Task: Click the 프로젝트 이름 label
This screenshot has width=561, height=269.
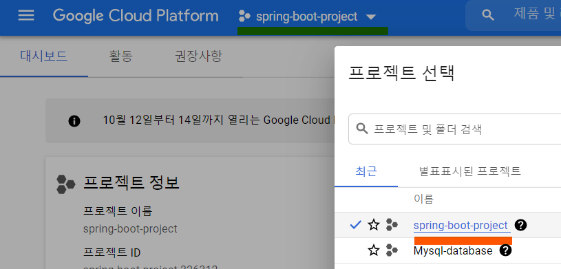Action: (x=118, y=211)
